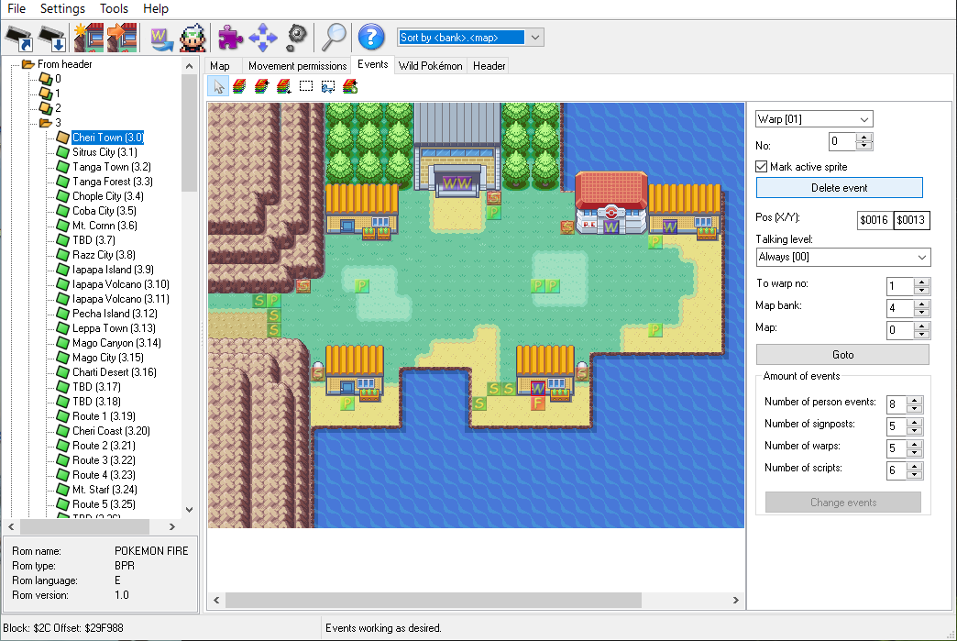
Task: Increase the event No. spinner value
Action: (863, 138)
